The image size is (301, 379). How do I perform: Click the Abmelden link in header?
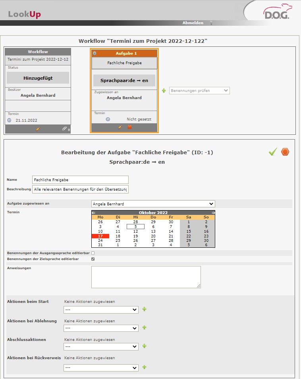coord(193,23)
